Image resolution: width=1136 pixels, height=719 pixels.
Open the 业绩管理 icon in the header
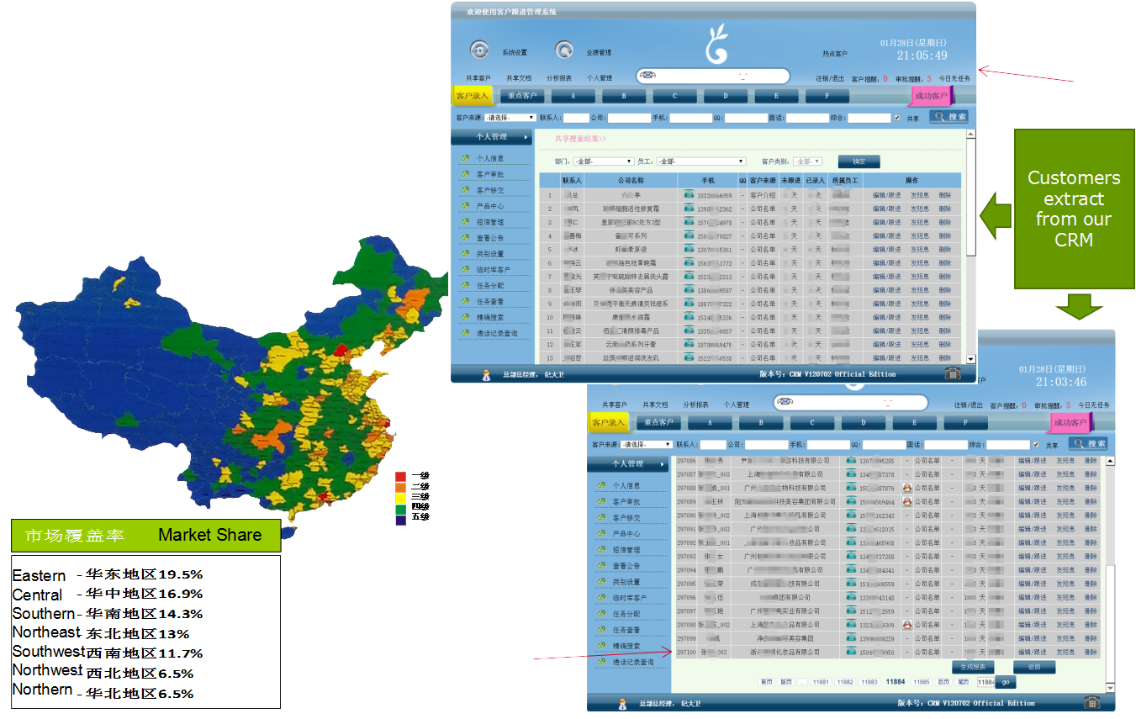(x=565, y=50)
